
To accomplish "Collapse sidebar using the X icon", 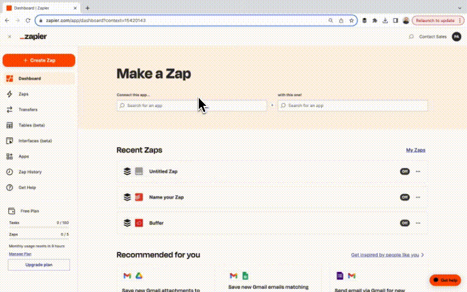I will tap(10, 36).
